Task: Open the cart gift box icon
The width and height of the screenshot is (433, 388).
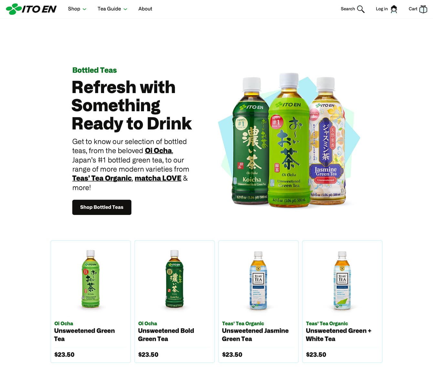Action: pos(423,9)
